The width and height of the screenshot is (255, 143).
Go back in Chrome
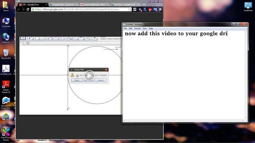[x=19, y=10]
